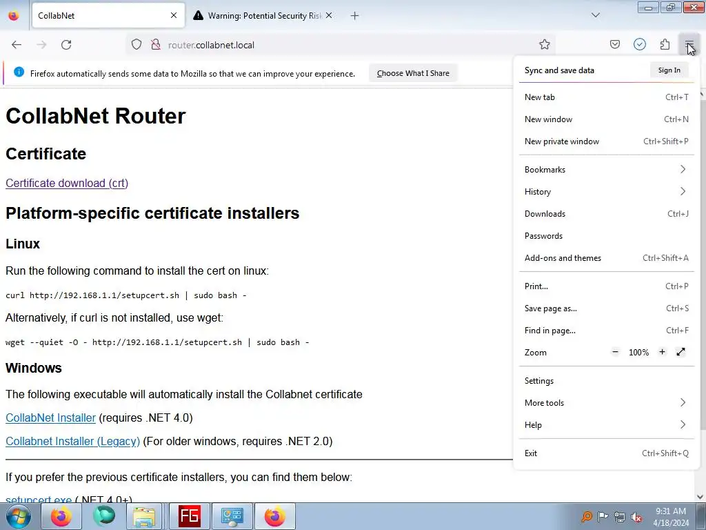Viewport: 706px width, 530px height.
Task: Click Choose What I Share button
Action: click(x=413, y=73)
